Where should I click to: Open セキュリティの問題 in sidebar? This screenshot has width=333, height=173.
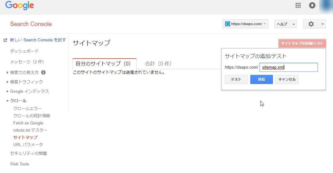coord(29,153)
